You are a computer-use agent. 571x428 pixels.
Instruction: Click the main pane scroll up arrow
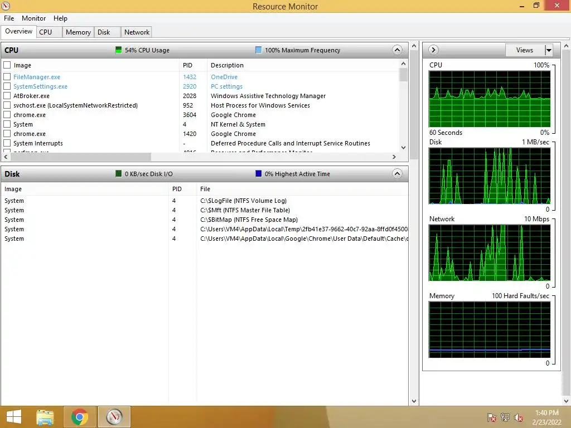(x=414, y=46)
